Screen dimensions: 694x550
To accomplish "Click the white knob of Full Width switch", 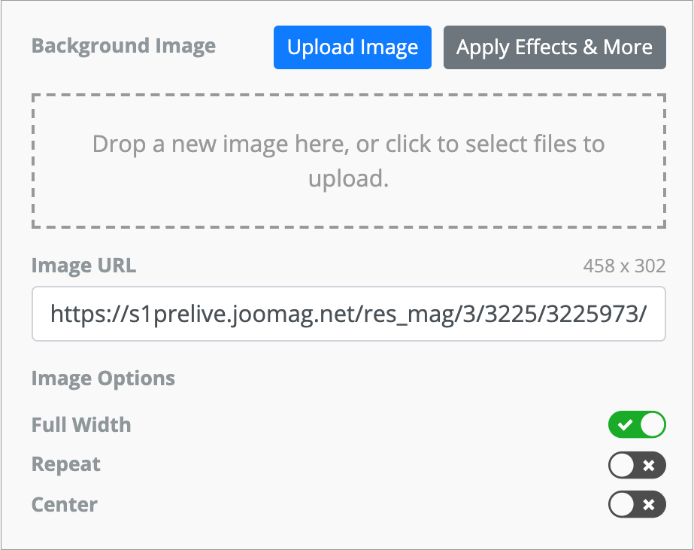I will [x=653, y=425].
